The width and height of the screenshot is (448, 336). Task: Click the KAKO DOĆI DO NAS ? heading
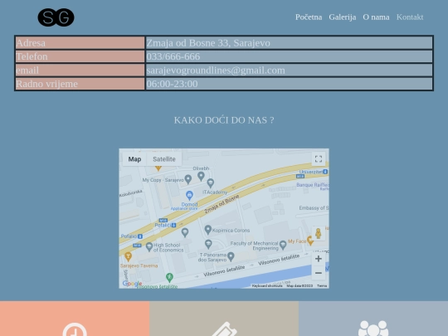point(224,120)
